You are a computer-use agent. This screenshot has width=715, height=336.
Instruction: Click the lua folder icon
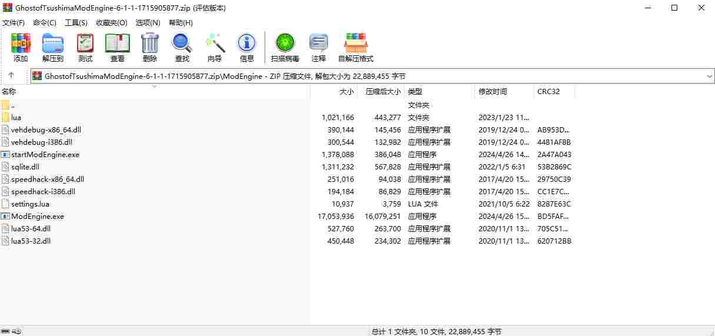5,118
